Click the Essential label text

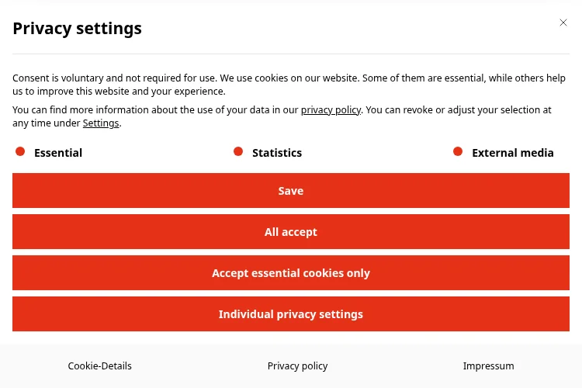58,153
